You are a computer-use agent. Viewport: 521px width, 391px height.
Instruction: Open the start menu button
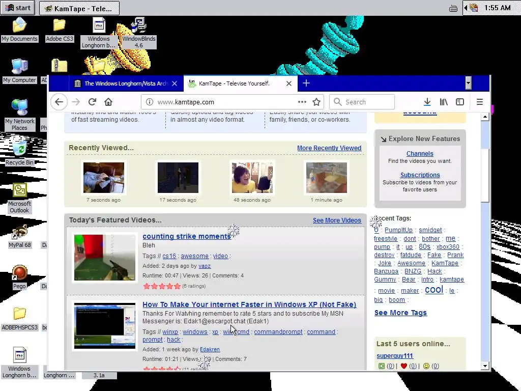18,8
